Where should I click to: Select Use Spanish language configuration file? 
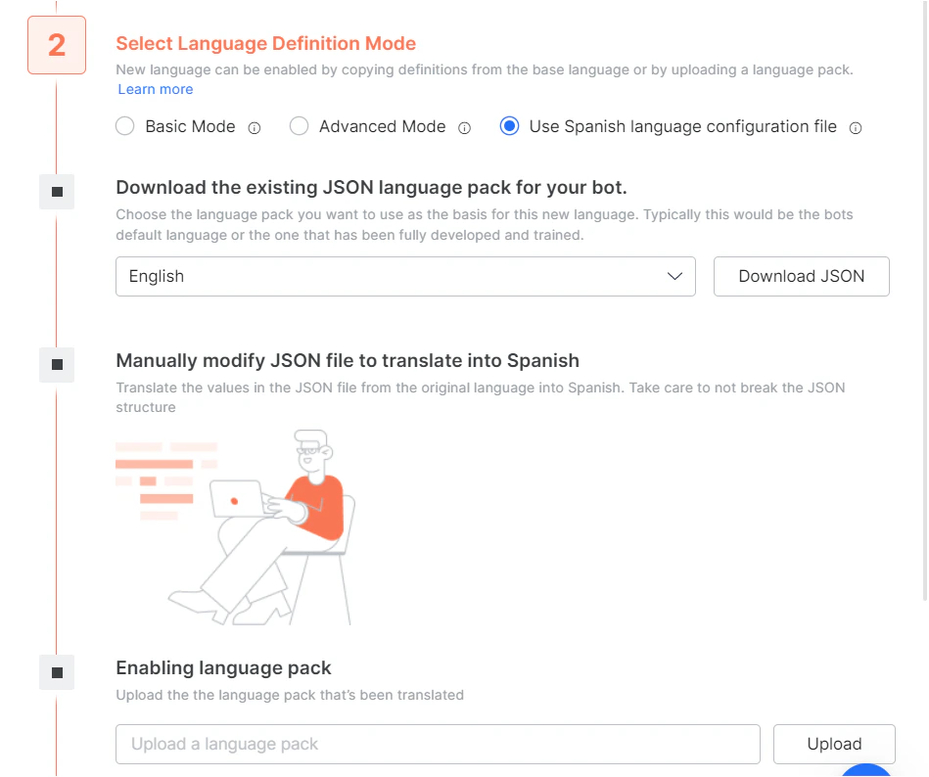(509, 126)
